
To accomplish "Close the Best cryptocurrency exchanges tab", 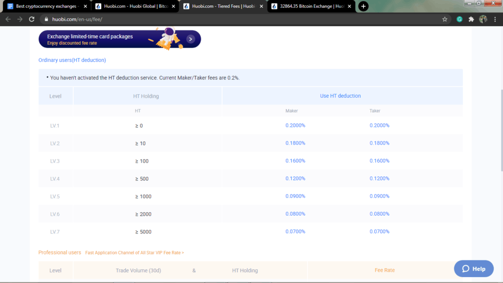I will [x=85, y=6].
